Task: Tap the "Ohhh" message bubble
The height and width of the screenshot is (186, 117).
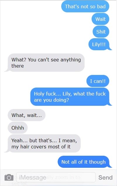Action: 18,128
